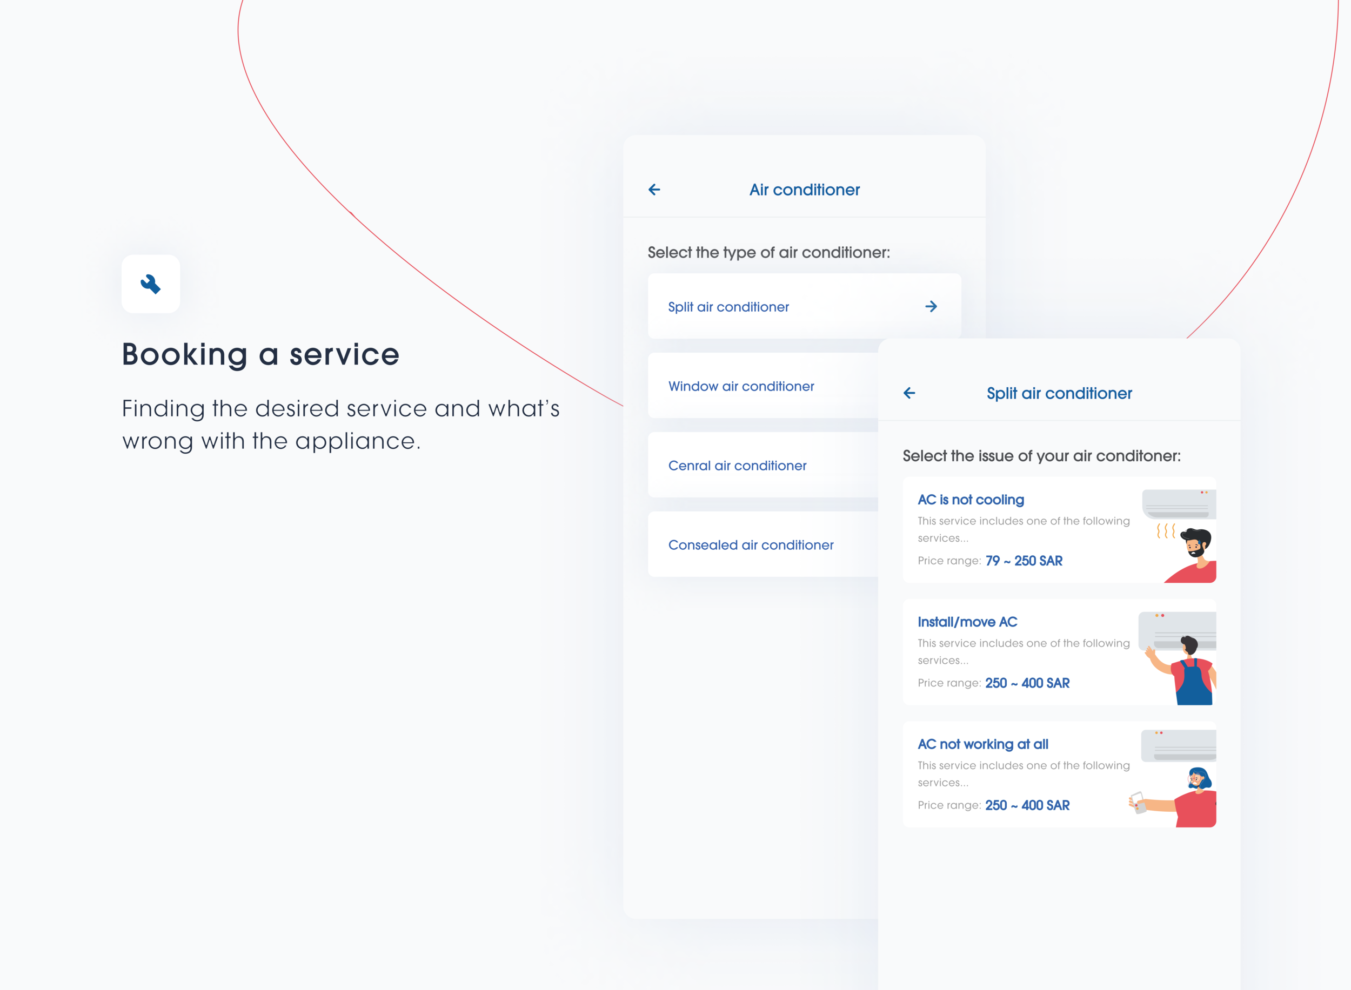
Task: Click the blue wrench icon tile
Action: point(151,284)
